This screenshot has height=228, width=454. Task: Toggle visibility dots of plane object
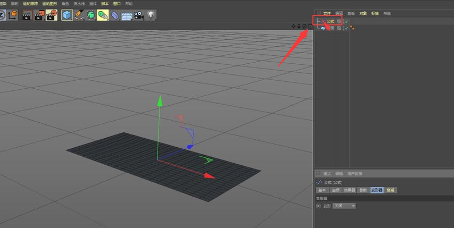[343, 28]
